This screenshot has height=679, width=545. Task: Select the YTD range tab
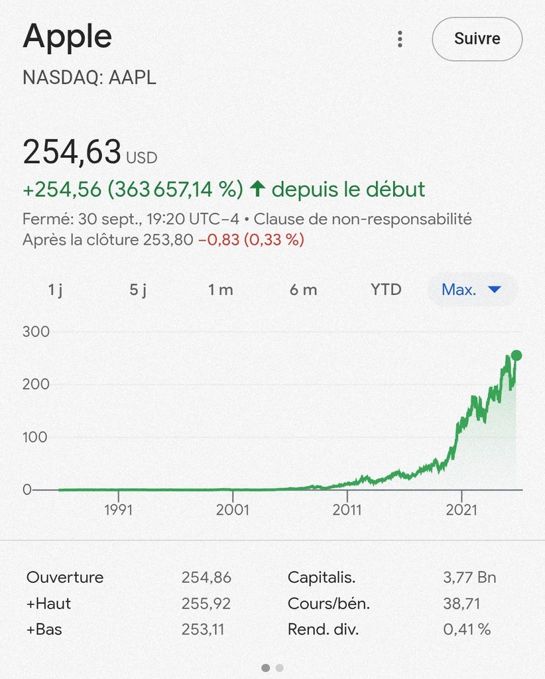(x=386, y=290)
